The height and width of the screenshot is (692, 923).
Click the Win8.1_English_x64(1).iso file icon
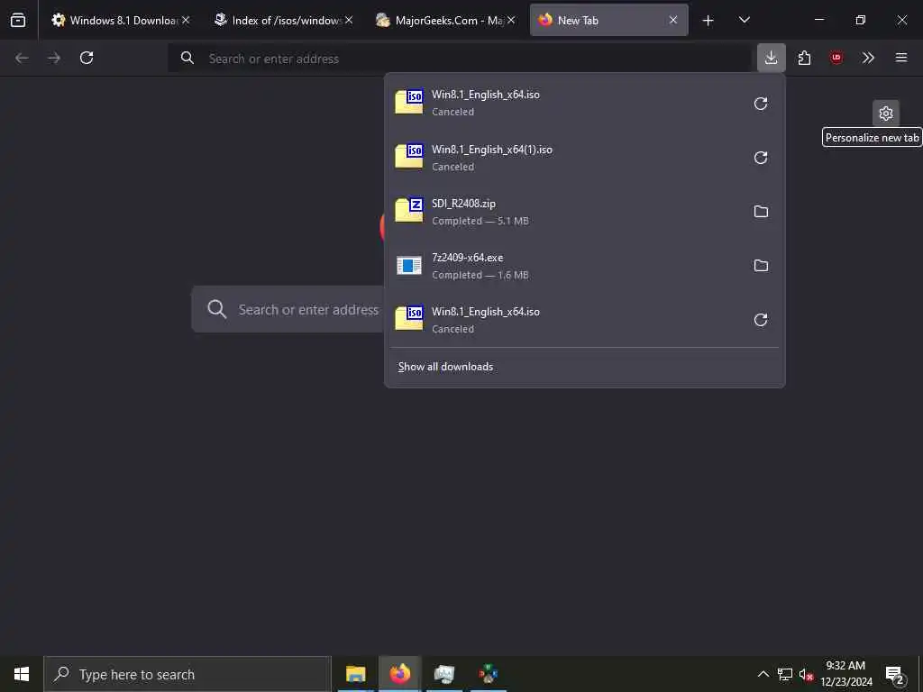point(409,156)
